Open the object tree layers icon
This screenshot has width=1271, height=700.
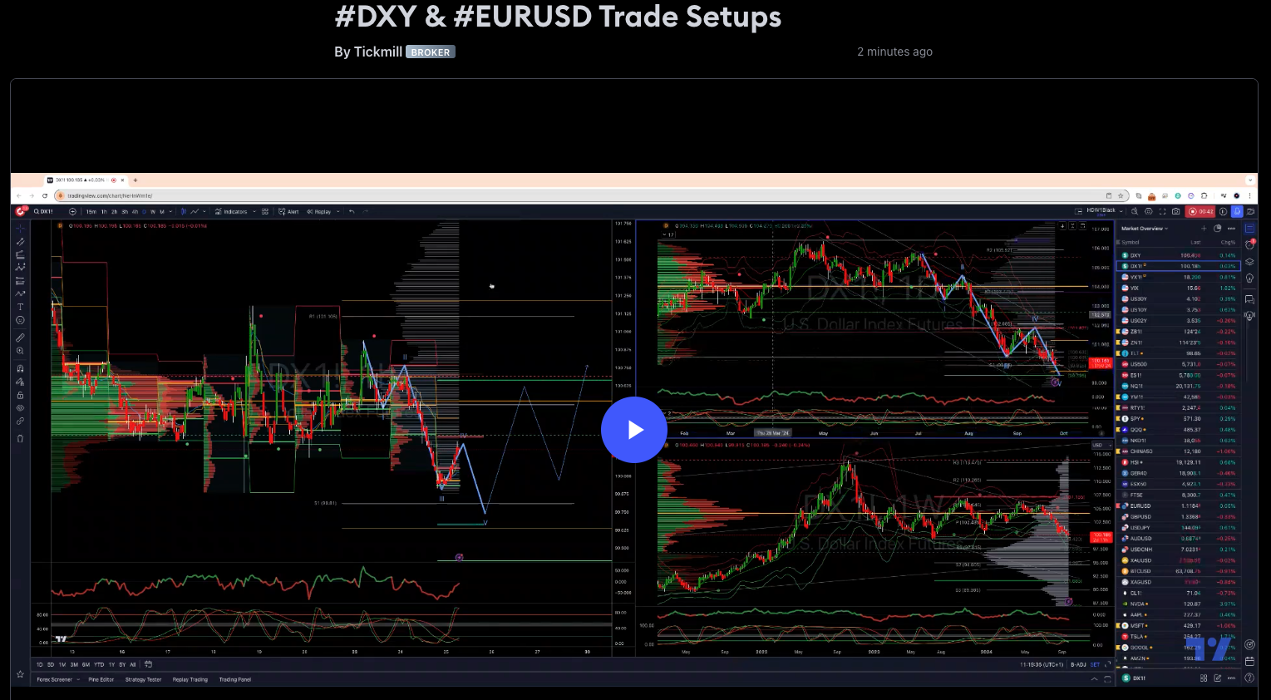[x=1249, y=262]
